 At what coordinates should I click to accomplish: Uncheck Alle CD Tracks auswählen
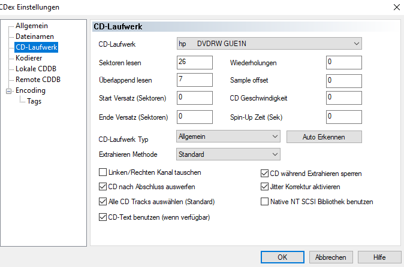click(x=102, y=201)
